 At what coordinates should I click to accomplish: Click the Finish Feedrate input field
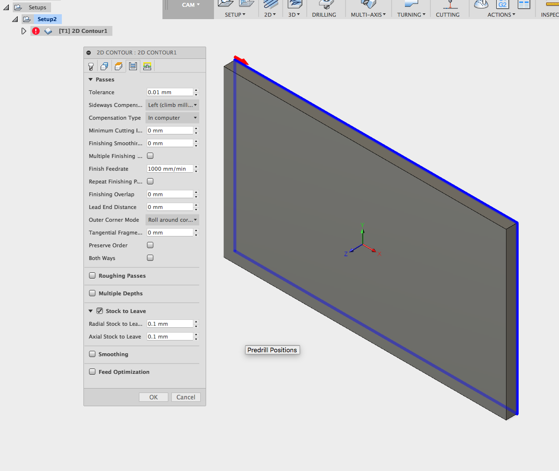[169, 169]
